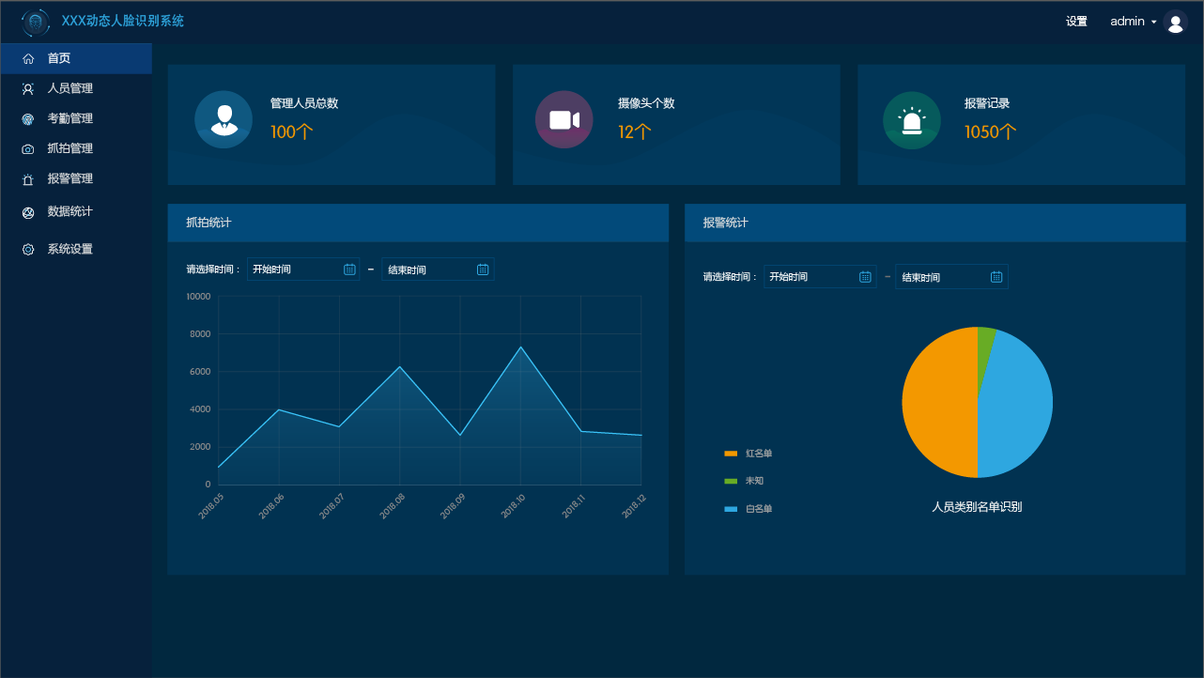This screenshot has width=1204, height=678.
Task: Click the 管理人员总数 label
Action: [x=304, y=103]
